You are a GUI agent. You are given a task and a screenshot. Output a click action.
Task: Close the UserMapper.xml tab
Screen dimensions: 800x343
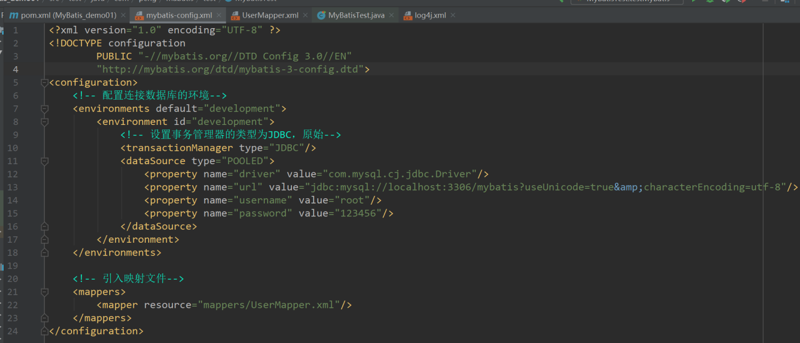[305, 15]
